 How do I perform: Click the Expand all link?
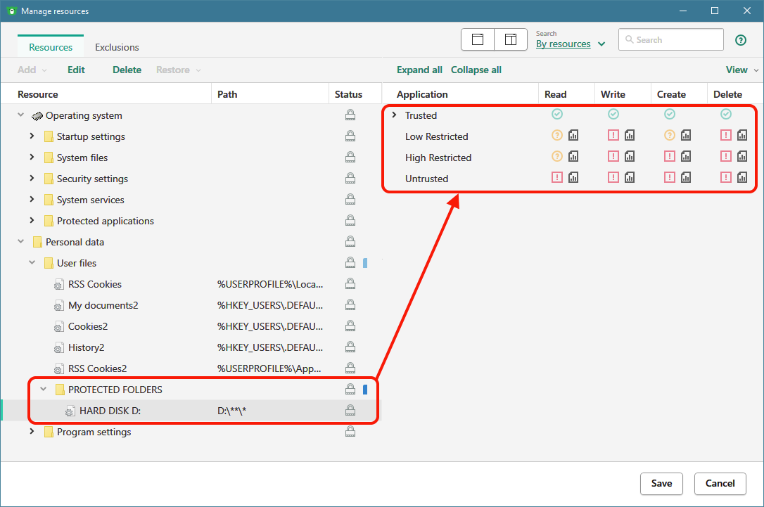click(x=419, y=70)
